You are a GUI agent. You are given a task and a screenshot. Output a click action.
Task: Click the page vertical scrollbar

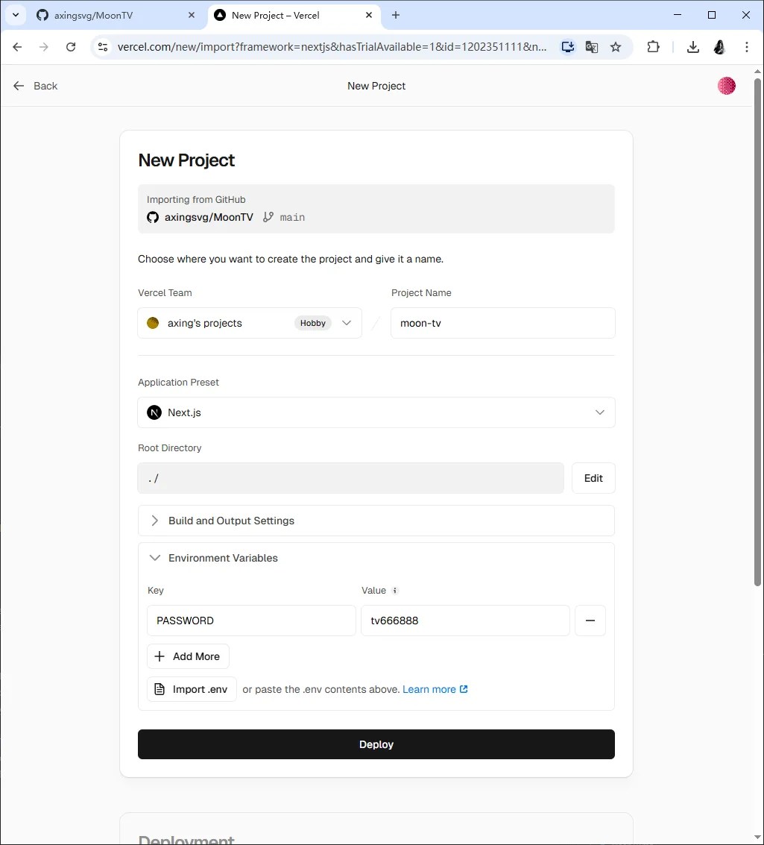click(757, 331)
